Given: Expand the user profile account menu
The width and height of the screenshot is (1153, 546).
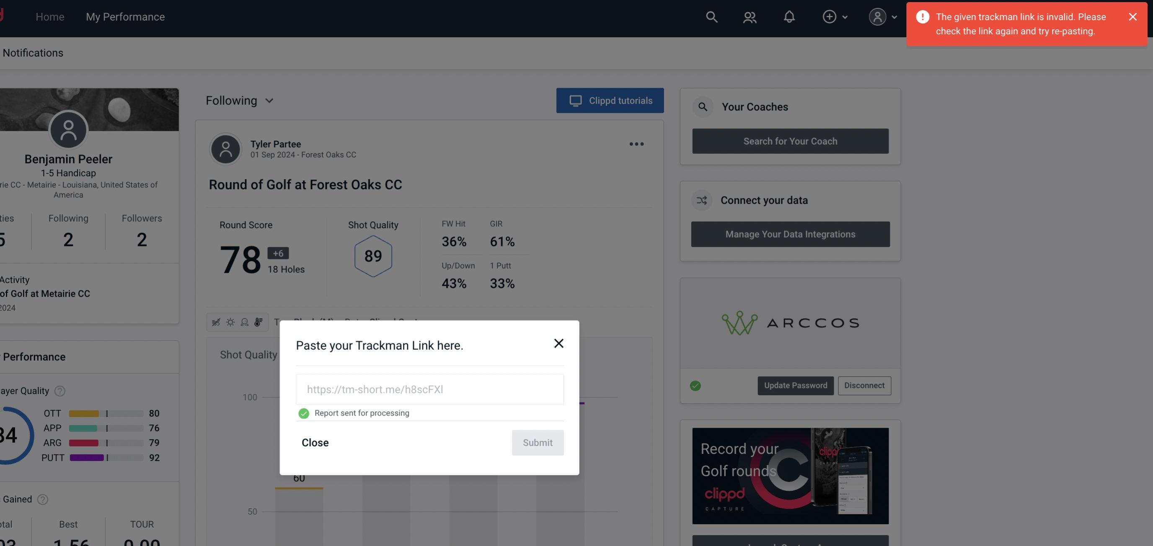Looking at the screenshot, I should (882, 16).
